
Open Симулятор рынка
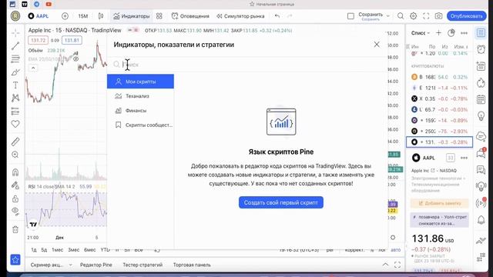[x=240, y=16]
